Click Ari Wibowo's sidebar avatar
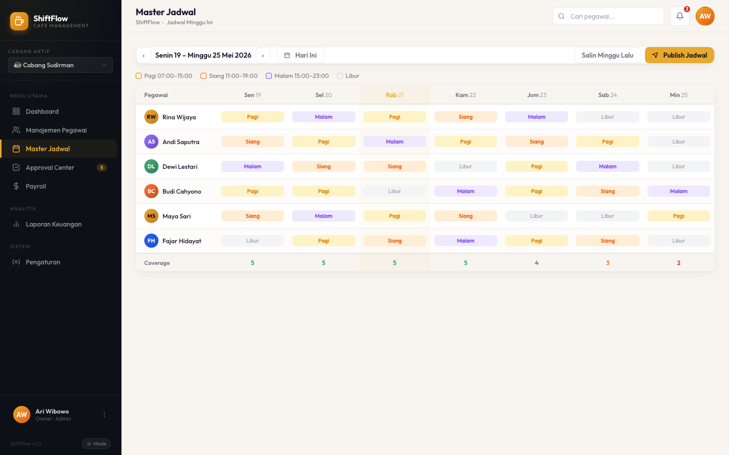 pyautogui.click(x=22, y=415)
